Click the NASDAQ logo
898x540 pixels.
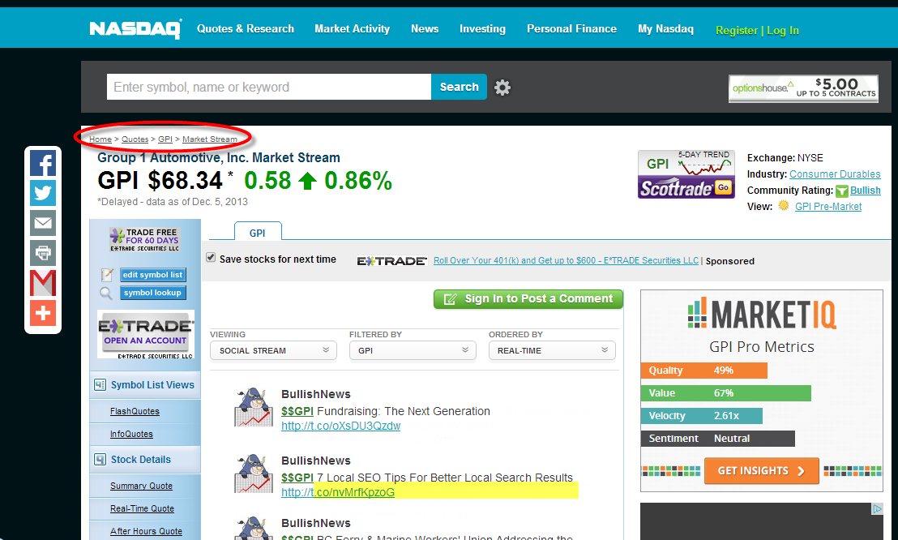pyautogui.click(x=135, y=28)
